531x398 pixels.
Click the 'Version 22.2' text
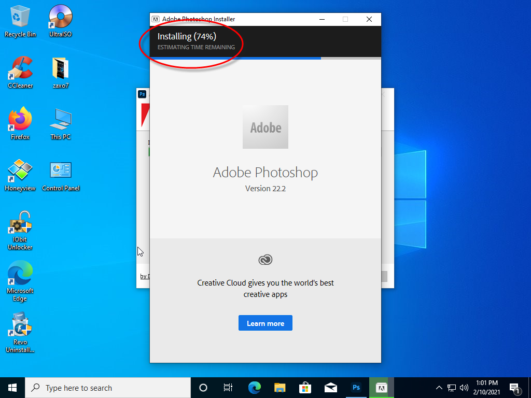pos(265,189)
